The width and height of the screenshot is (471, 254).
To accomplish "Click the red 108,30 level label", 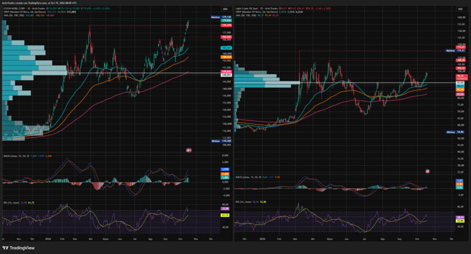I will [x=461, y=60].
